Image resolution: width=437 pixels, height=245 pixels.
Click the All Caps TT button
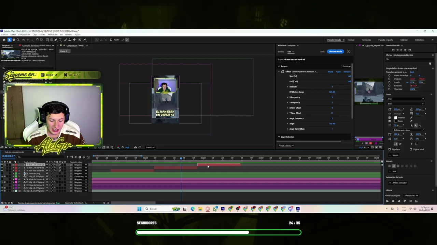(395, 144)
